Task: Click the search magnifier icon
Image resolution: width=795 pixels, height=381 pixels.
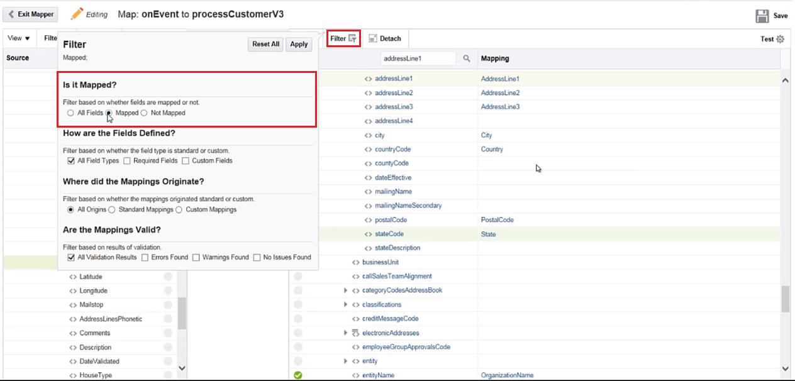Action: pos(467,58)
